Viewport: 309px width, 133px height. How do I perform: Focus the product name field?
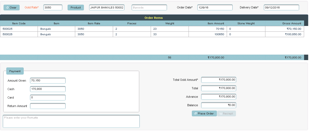pos(107,8)
